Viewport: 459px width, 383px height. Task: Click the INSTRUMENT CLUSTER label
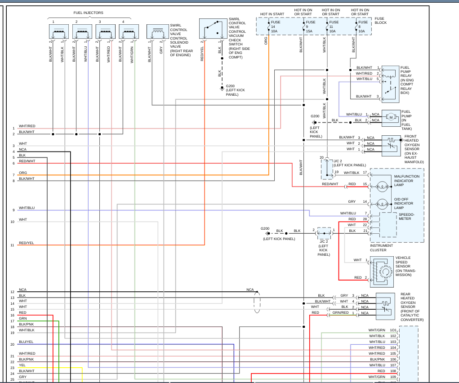click(381, 248)
